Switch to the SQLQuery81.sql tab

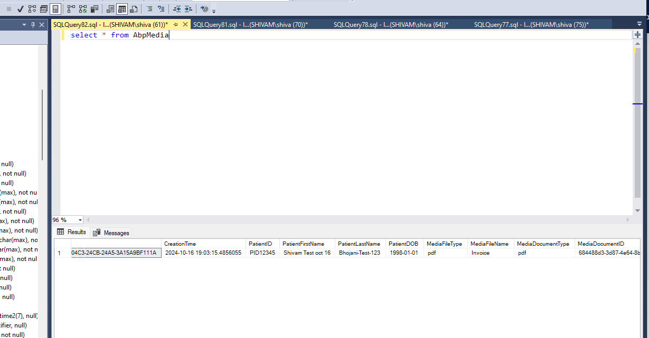point(250,25)
